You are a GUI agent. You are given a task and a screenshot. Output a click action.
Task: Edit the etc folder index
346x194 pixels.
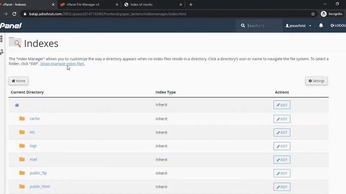(x=282, y=133)
